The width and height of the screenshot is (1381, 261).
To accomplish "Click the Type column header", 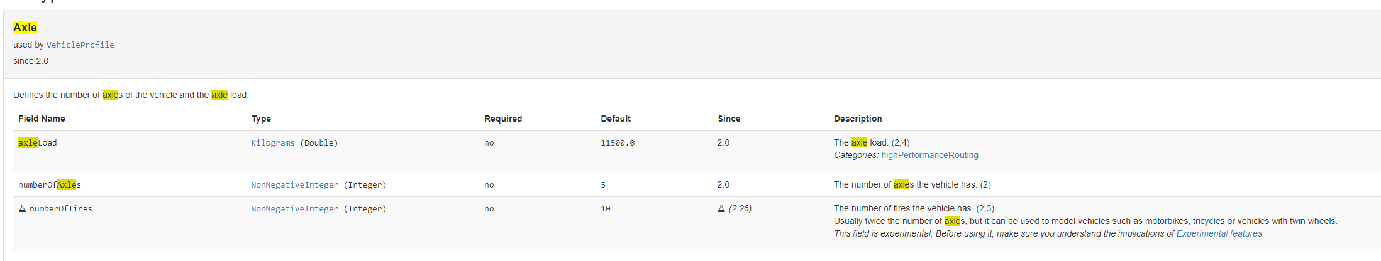I will pos(261,119).
